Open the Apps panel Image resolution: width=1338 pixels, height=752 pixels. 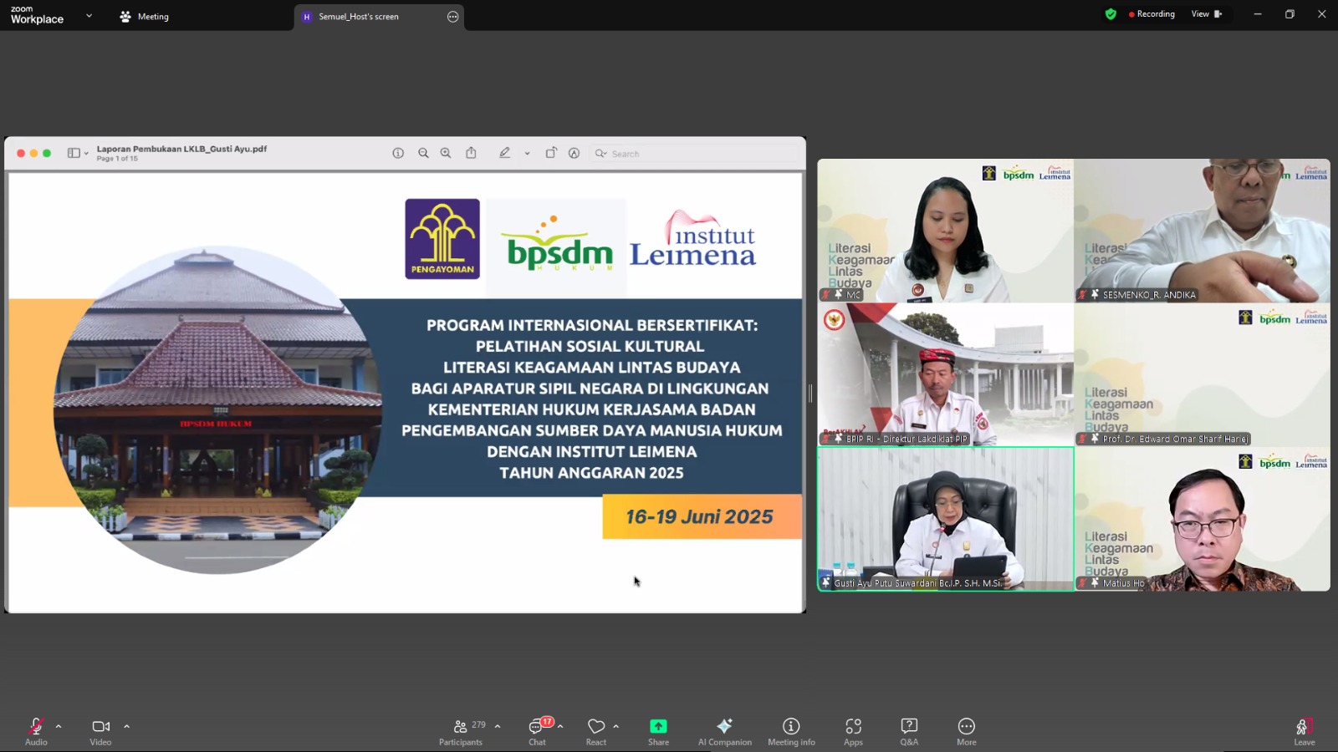click(x=853, y=731)
